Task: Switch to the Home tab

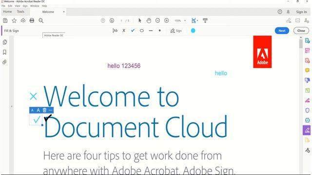Action: [7, 12]
